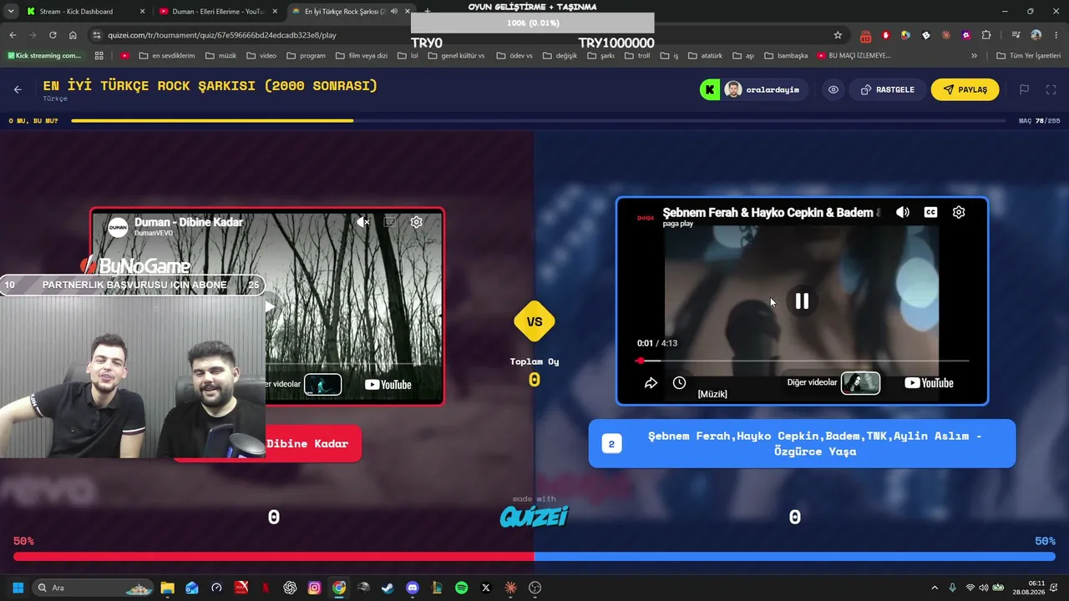Open the browser profile avatar
Image resolution: width=1069 pixels, height=601 pixels.
click(x=1036, y=35)
